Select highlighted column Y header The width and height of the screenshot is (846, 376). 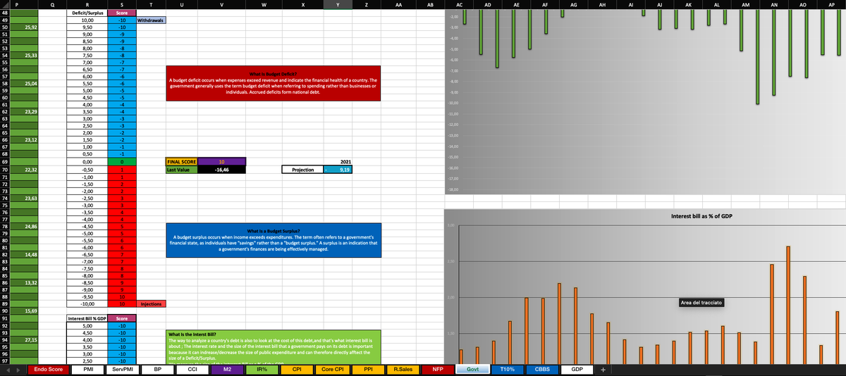[x=338, y=4]
